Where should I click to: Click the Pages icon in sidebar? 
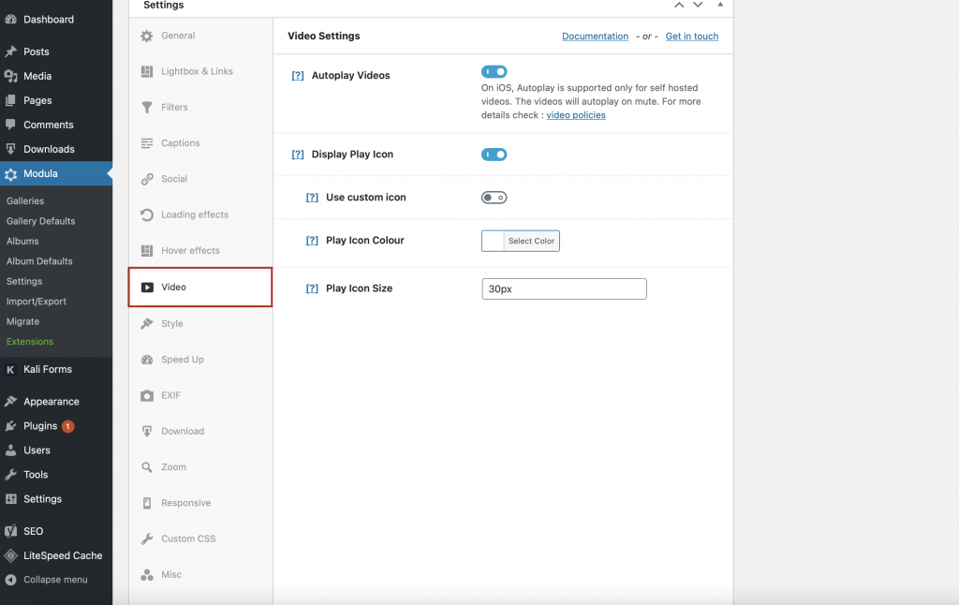(x=10, y=100)
